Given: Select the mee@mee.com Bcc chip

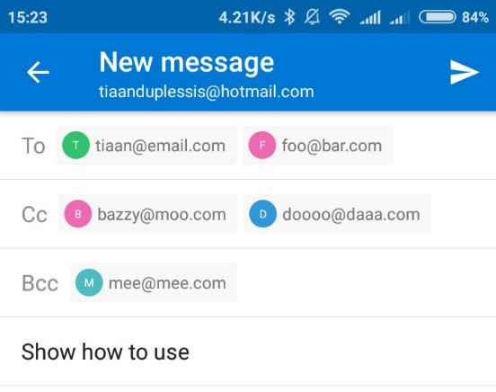Looking at the screenshot, I should coord(154,282).
